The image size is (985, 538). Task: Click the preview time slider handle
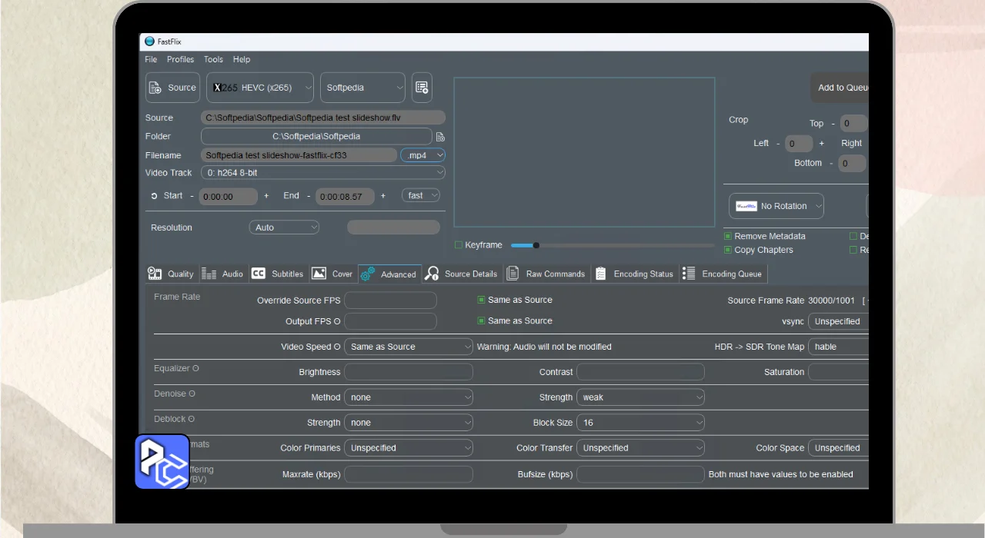[536, 245]
